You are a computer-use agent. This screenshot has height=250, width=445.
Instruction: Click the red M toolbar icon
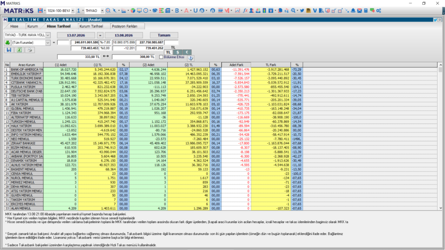click(x=227, y=10)
